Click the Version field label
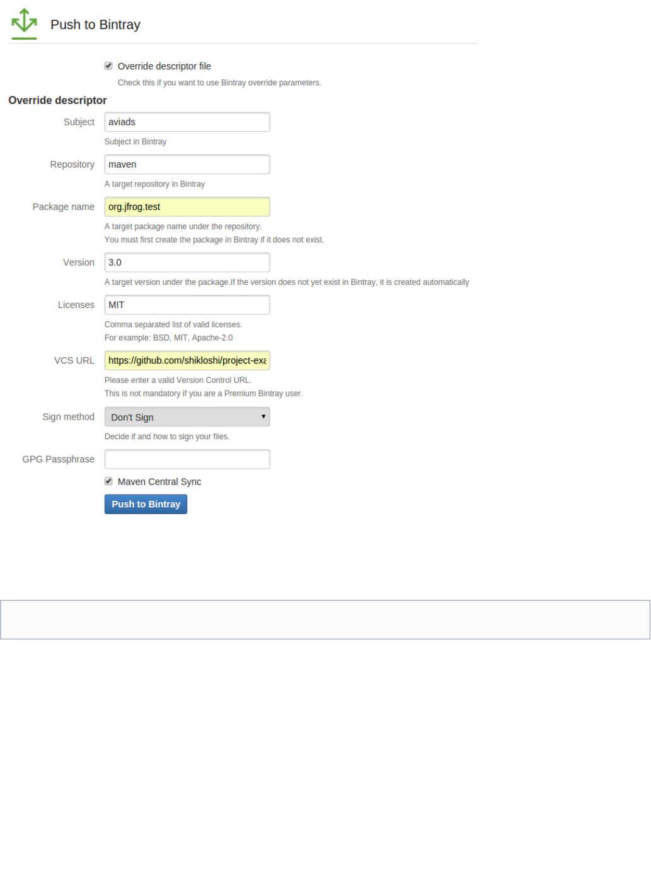 pos(79,262)
